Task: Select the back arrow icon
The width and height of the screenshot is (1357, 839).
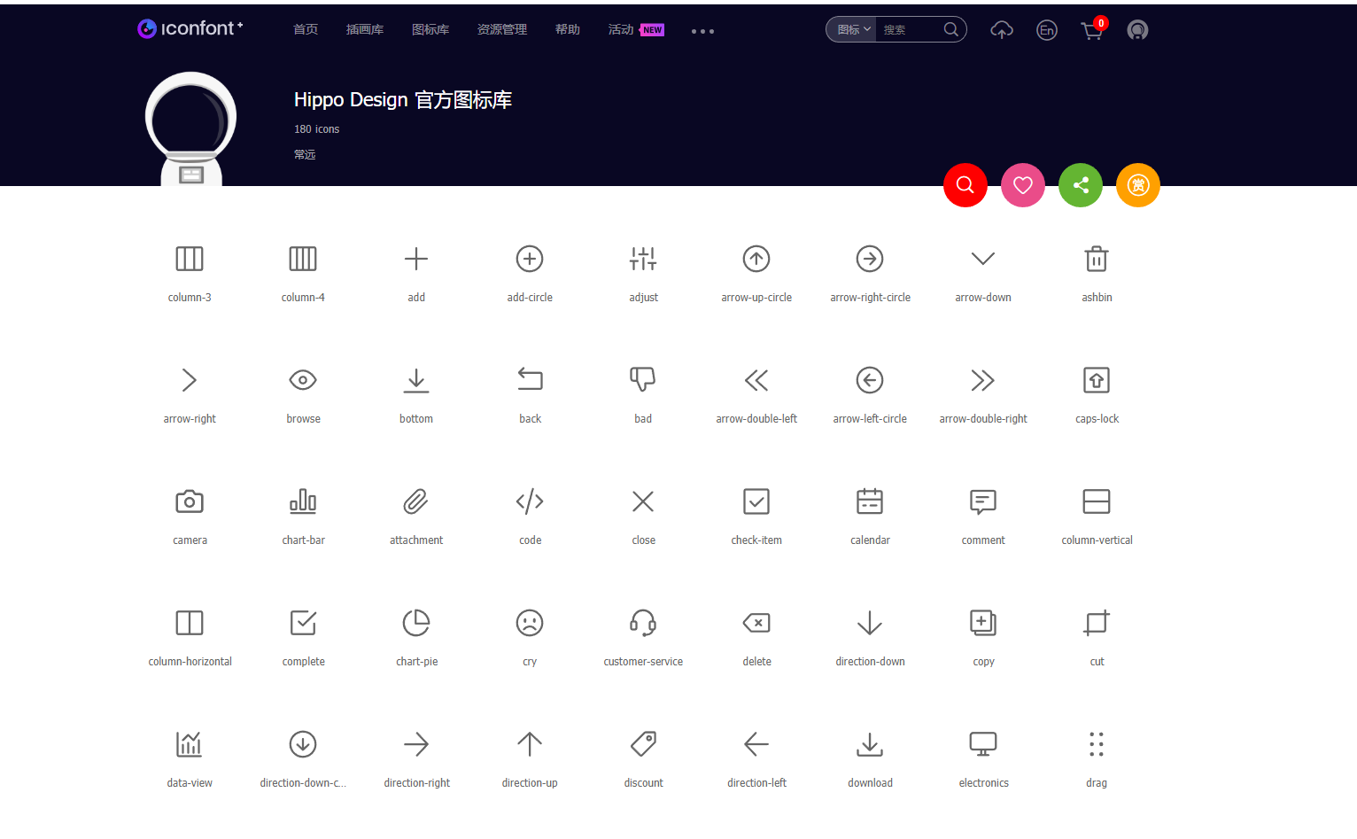Action: point(530,380)
